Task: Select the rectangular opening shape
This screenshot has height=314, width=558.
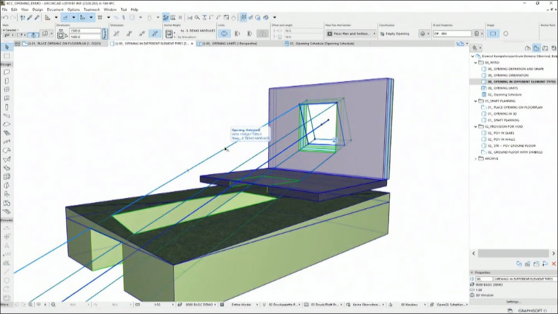Action: pyautogui.click(x=493, y=34)
